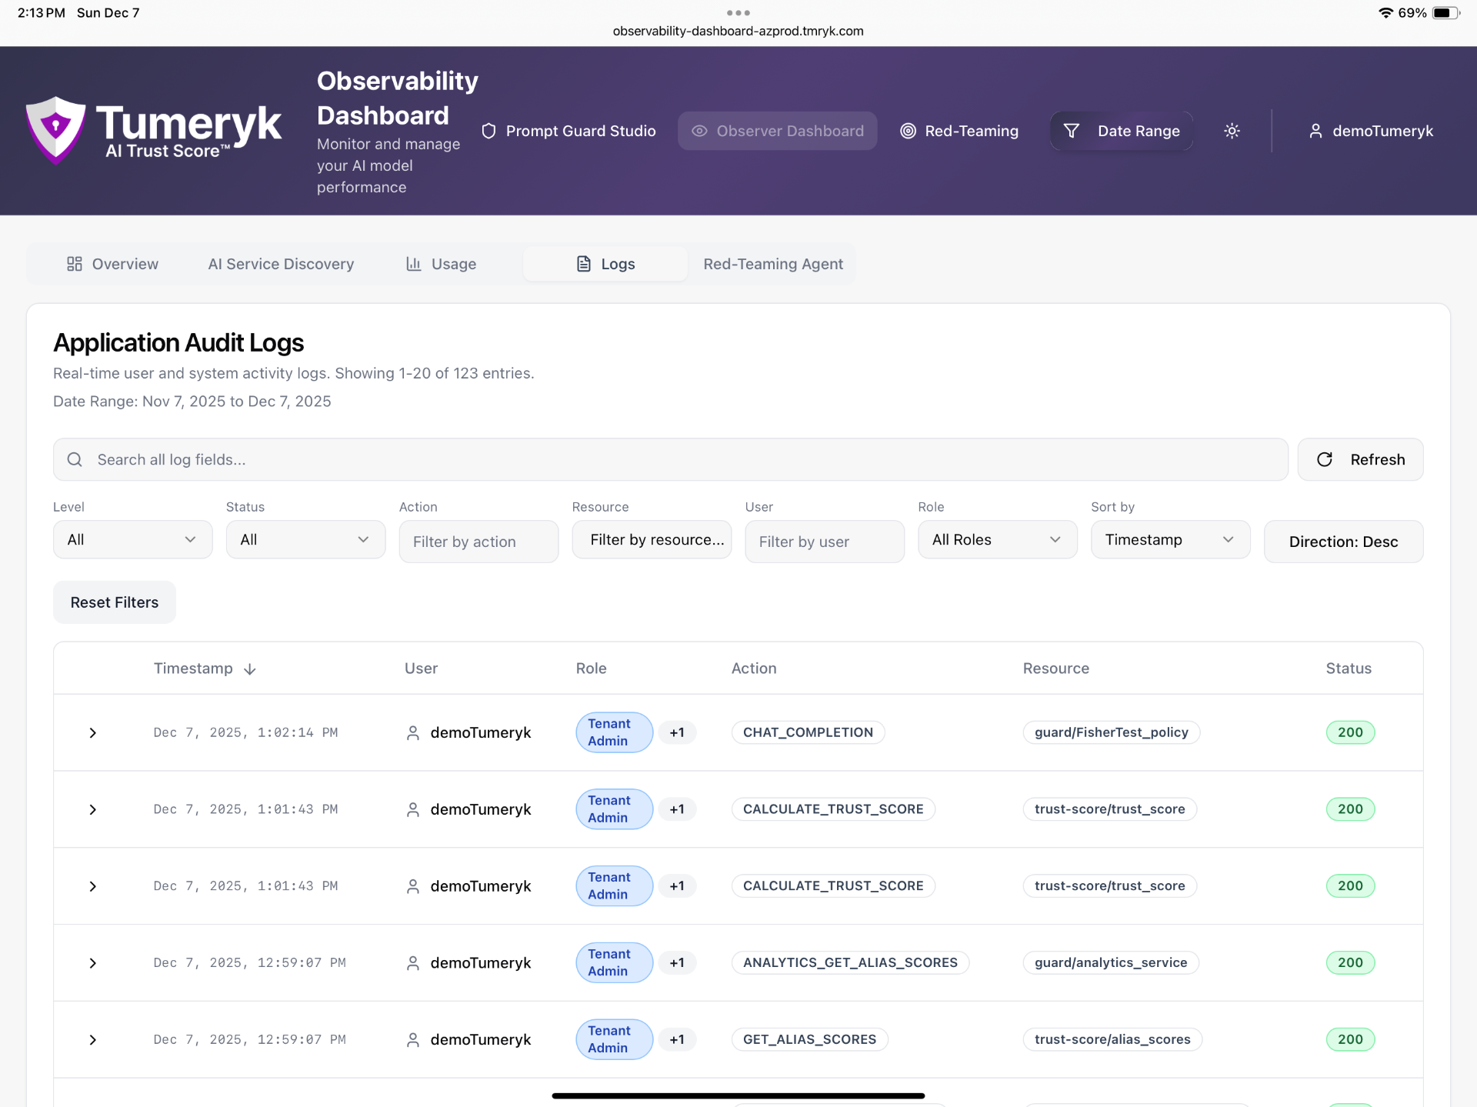Click the user avatar icon in header
1477x1107 pixels.
(x=1315, y=131)
